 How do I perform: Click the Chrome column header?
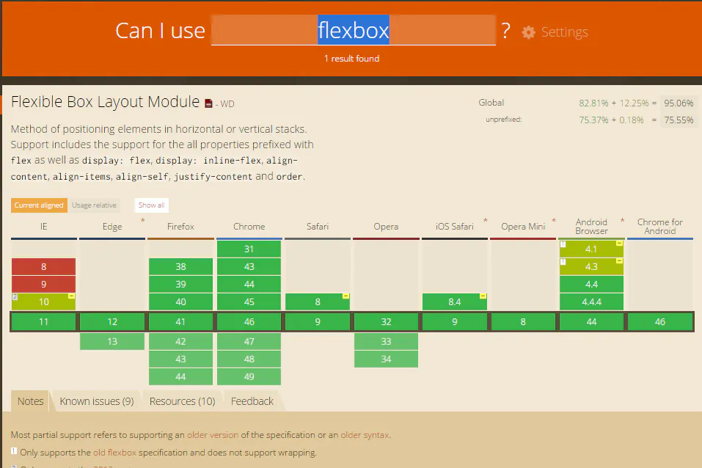249,227
